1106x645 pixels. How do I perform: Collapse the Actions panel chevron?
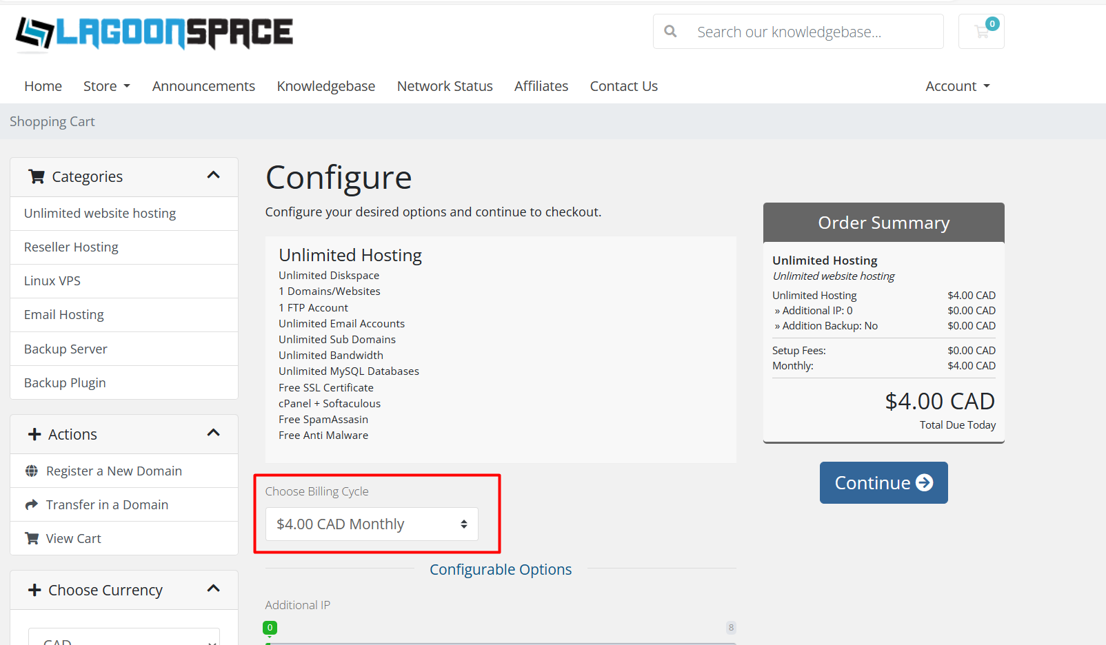(x=214, y=433)
